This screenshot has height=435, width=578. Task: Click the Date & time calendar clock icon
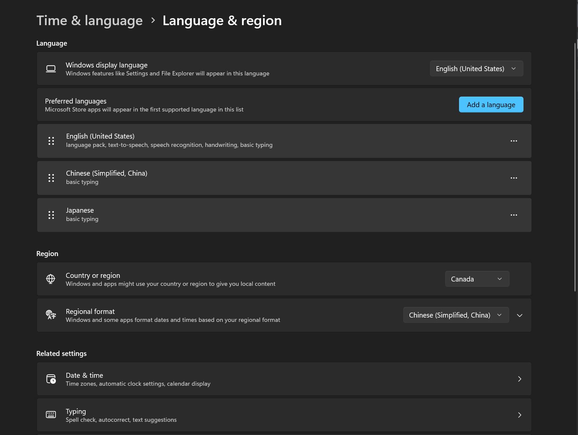51,379
